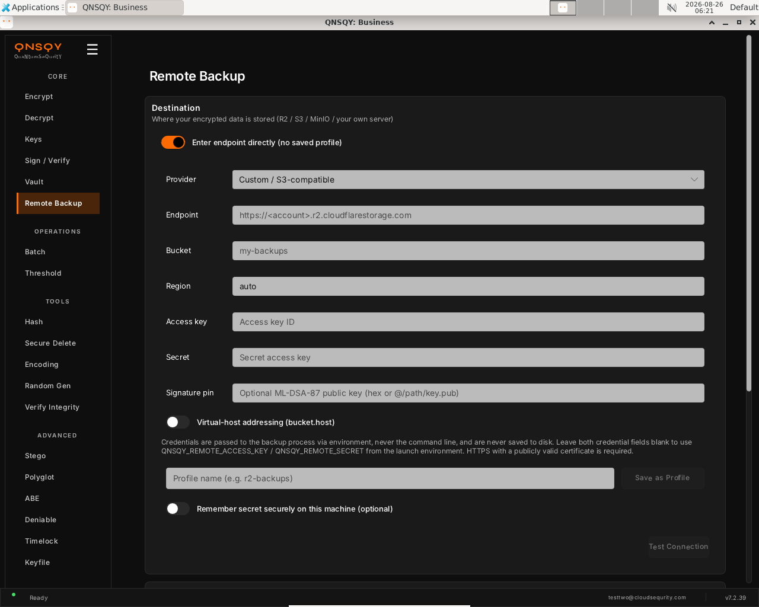Open Batch operations
Screen dimensions: 759x607
click(x=58, y=252)
